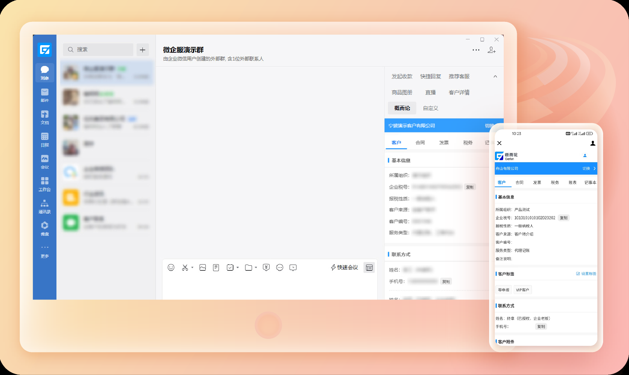Select the scissors screenshot tool

185,267
